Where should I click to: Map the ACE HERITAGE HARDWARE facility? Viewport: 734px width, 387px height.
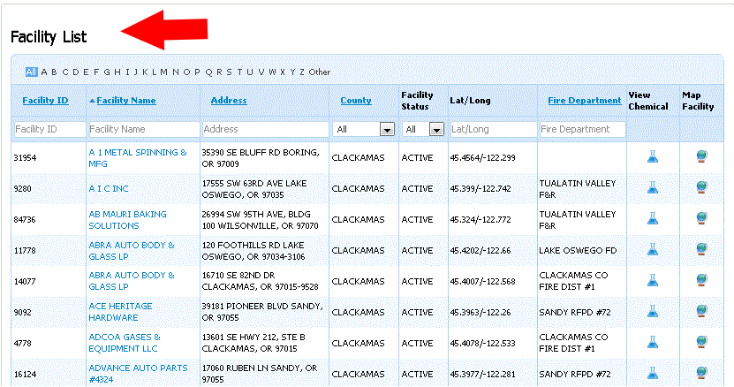click(701, 311)
